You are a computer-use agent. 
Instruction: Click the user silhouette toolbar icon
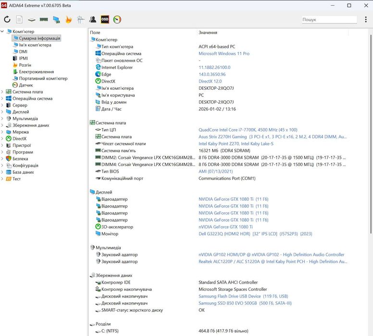pos(93,20)
